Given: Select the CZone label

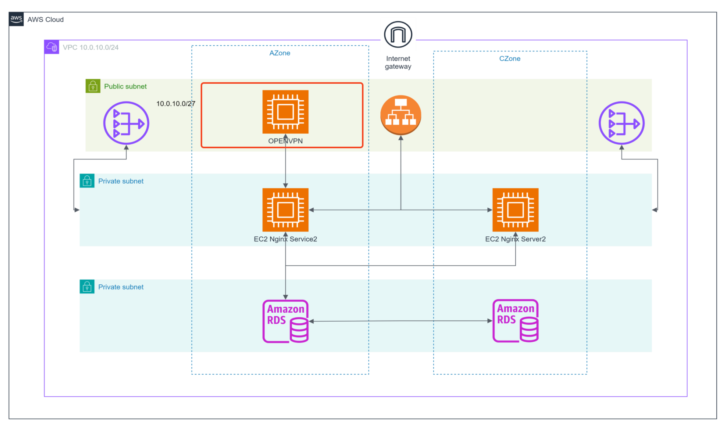Looking at the screenshot, I should 510,59.
